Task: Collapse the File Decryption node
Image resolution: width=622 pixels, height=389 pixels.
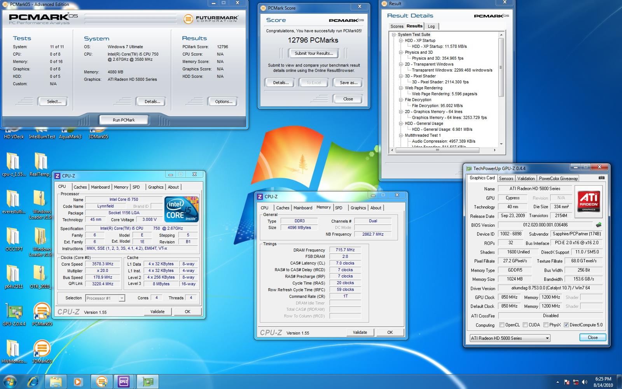Action: (x=401, y=100)
